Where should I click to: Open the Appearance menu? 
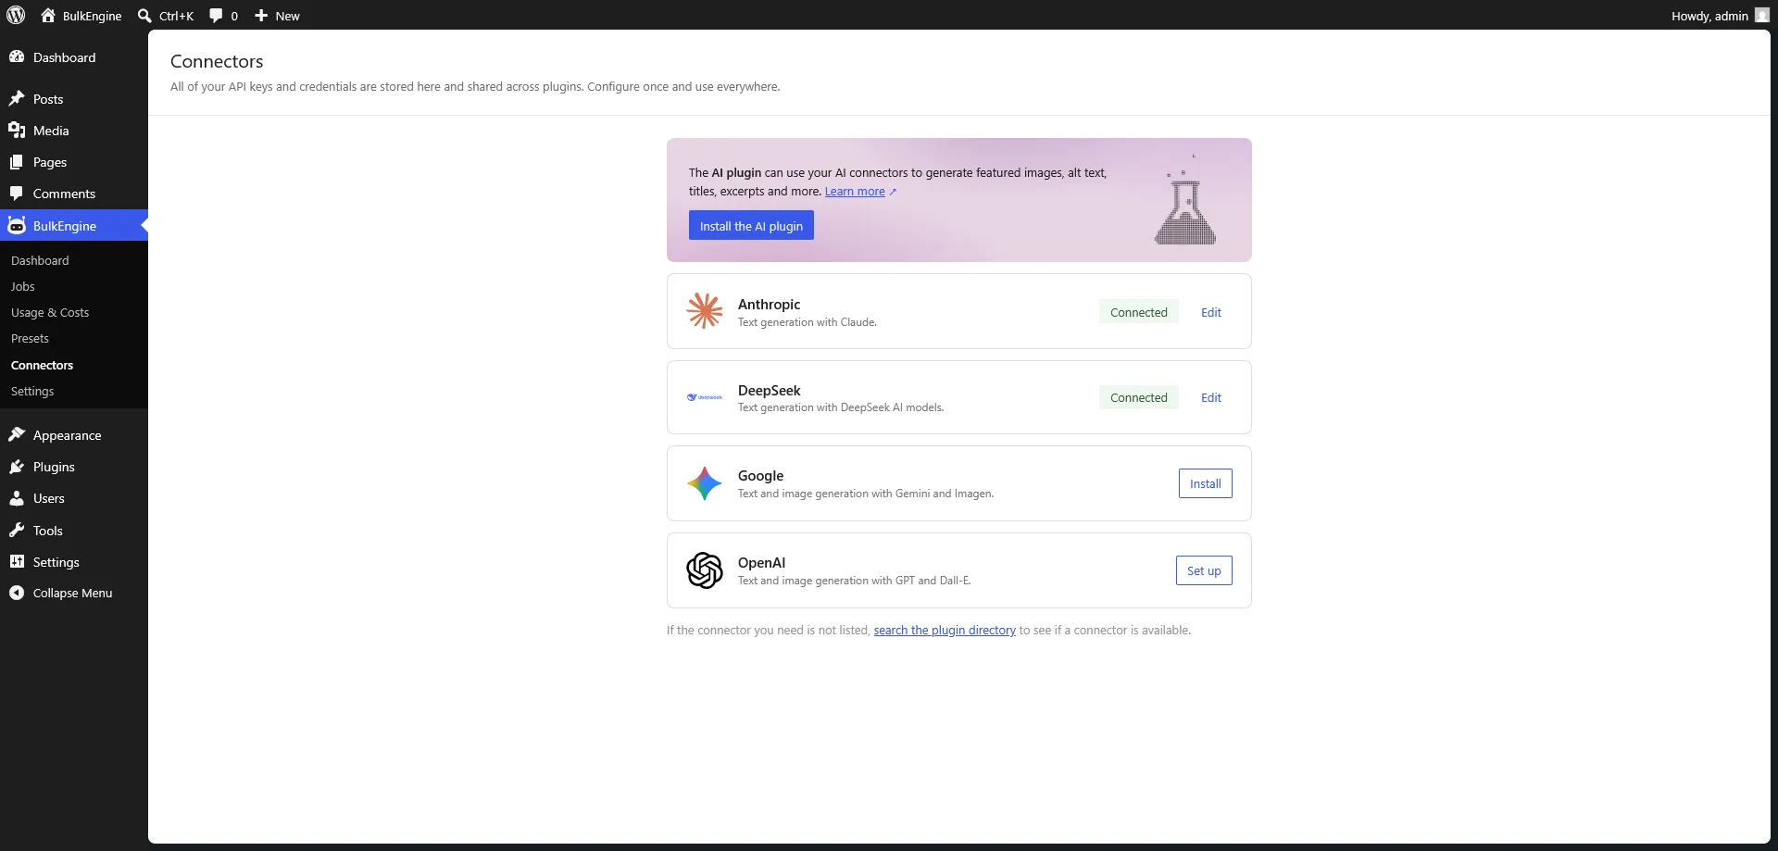click(x=74, y=435)
